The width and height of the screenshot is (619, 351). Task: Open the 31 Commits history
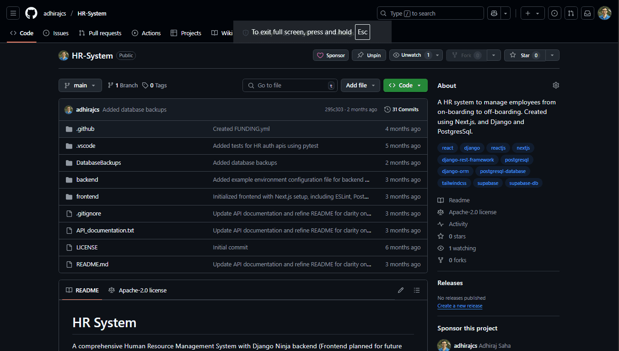[x=401, y=109]
